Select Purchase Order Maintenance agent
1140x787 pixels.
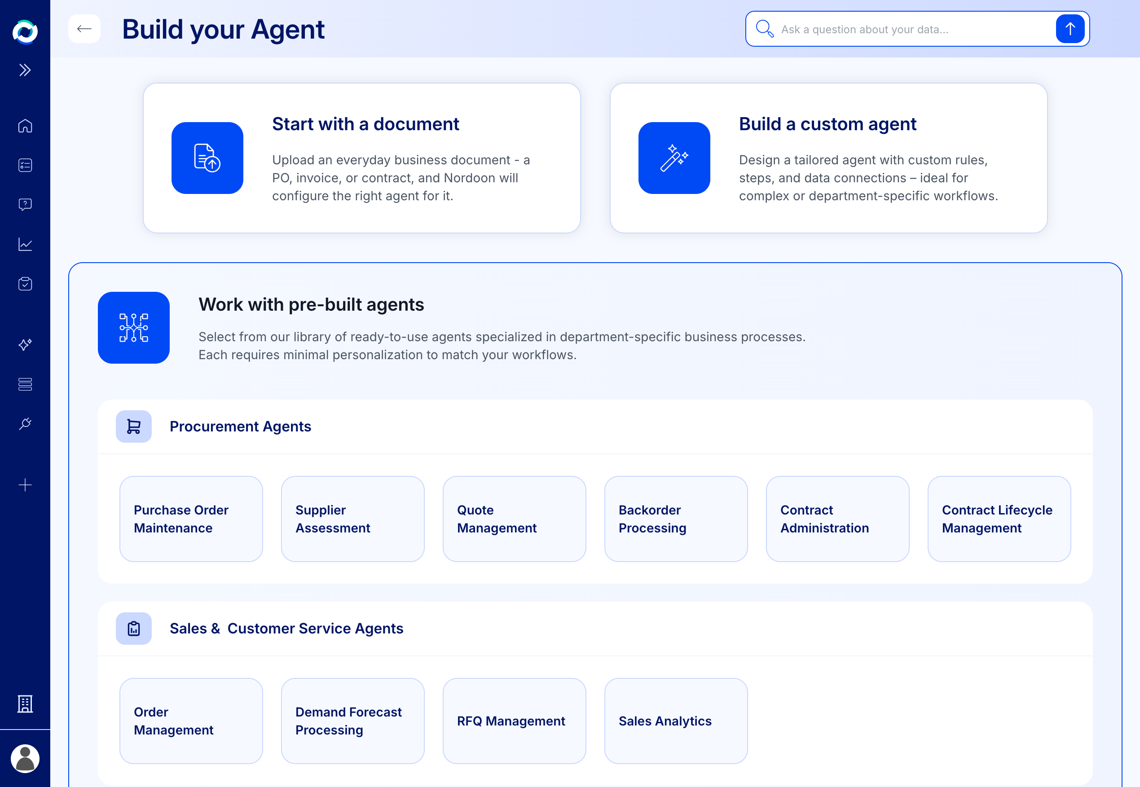[x=191, y=519]
